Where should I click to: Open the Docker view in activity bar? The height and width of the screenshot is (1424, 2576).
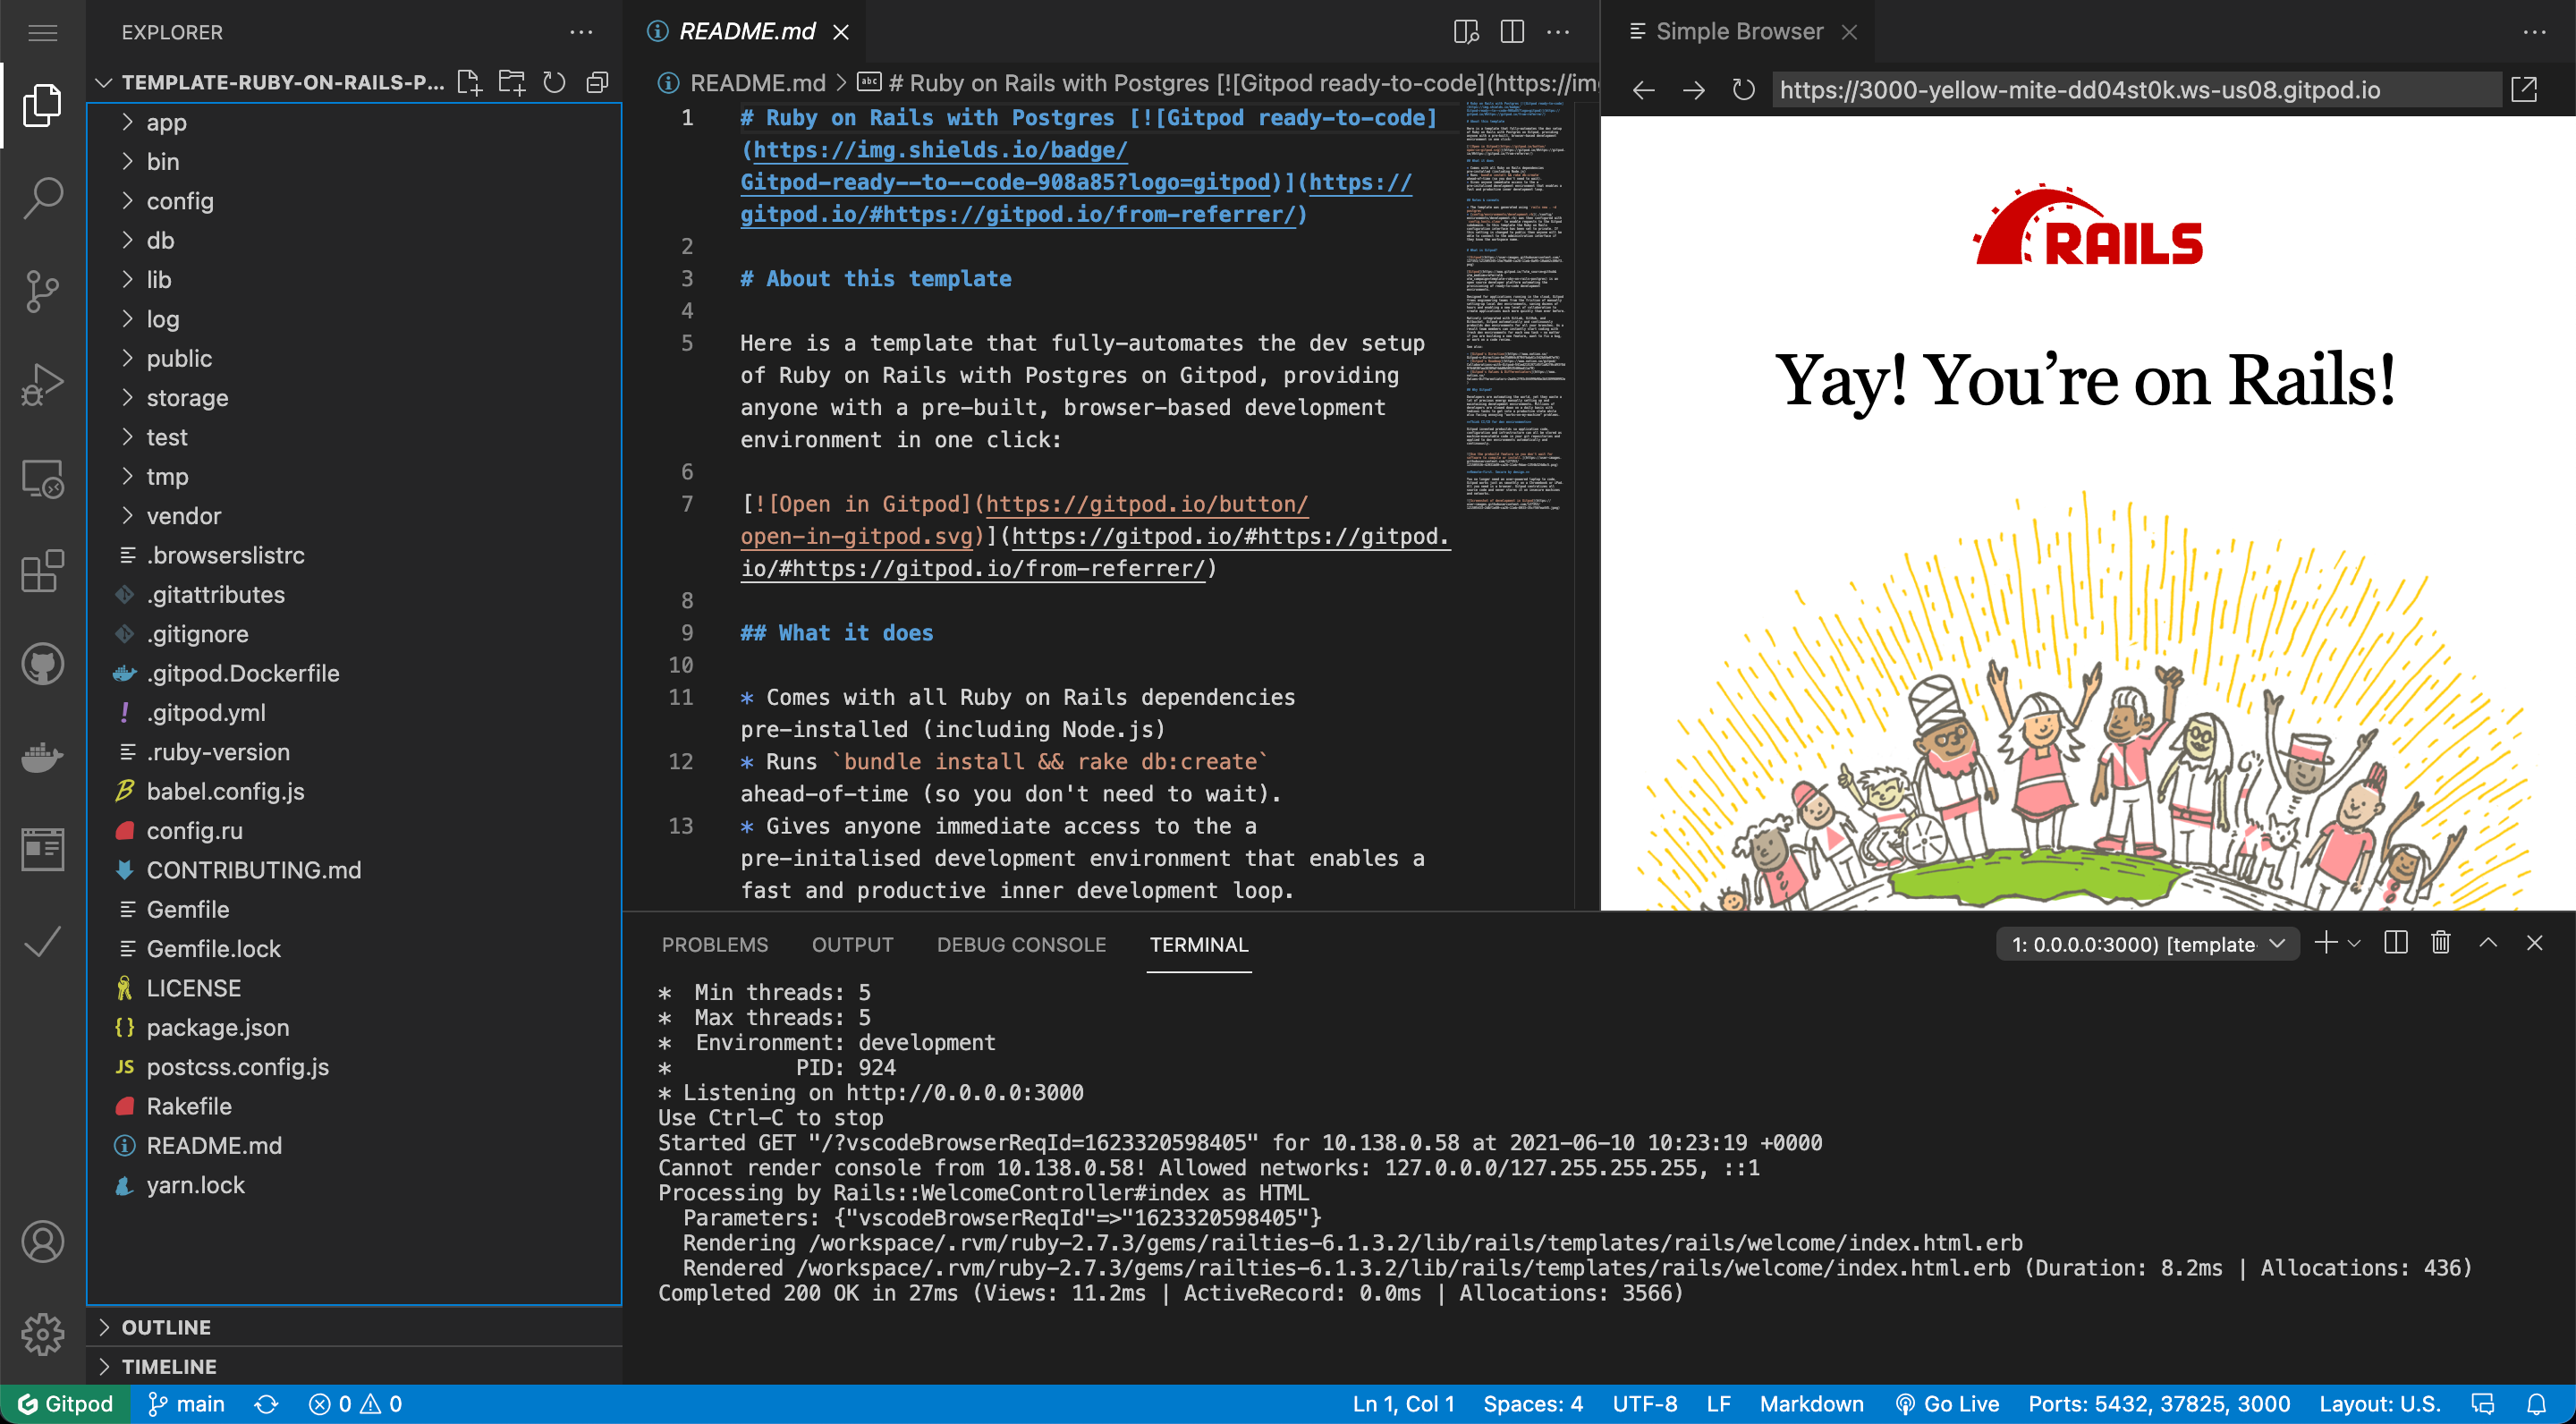click(x=42, y=757)
